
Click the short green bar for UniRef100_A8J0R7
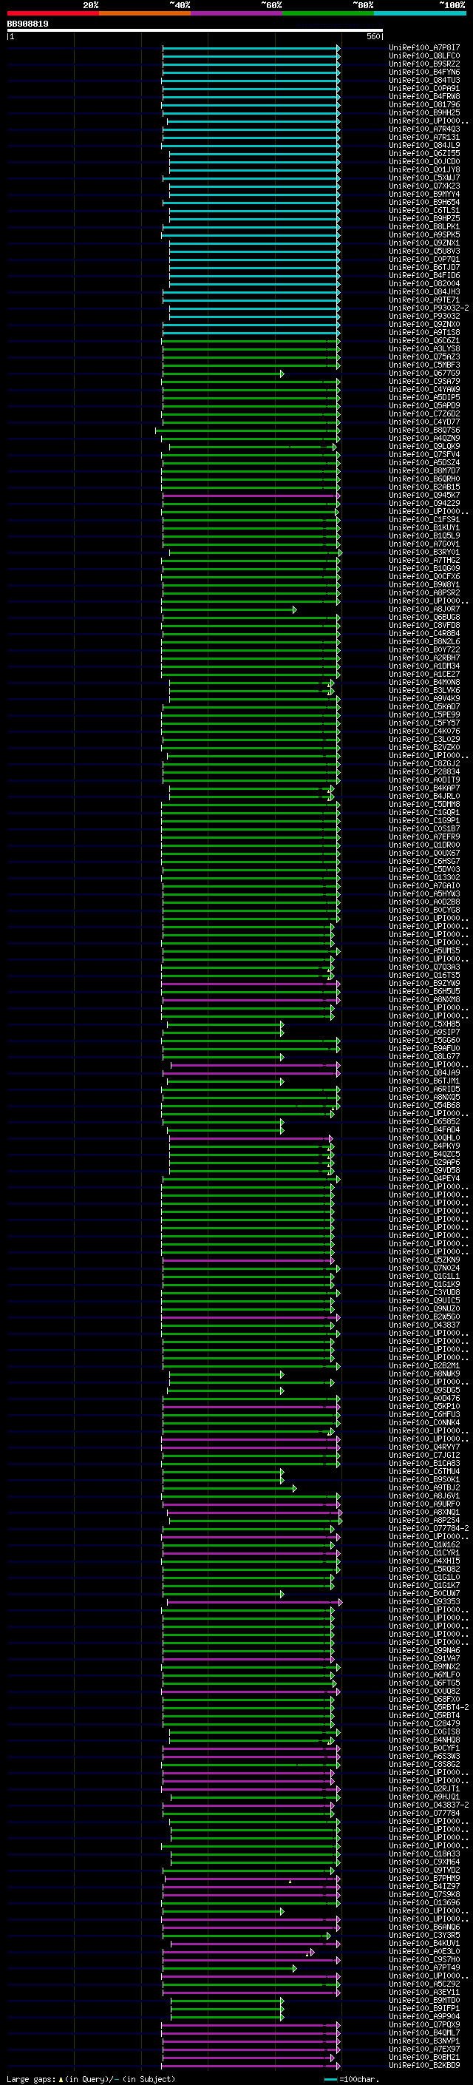230,610
